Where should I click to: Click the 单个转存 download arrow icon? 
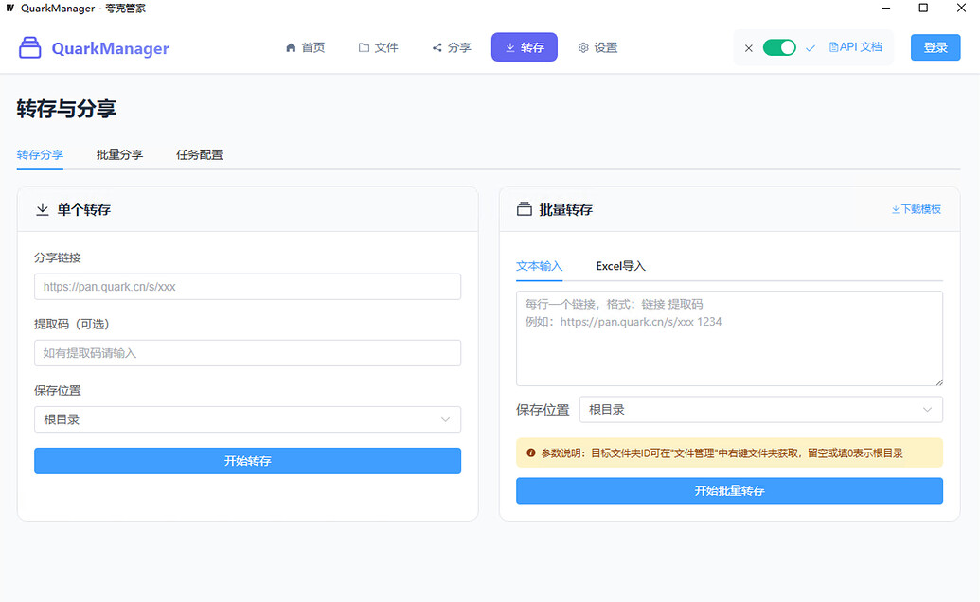click(42, 209)
